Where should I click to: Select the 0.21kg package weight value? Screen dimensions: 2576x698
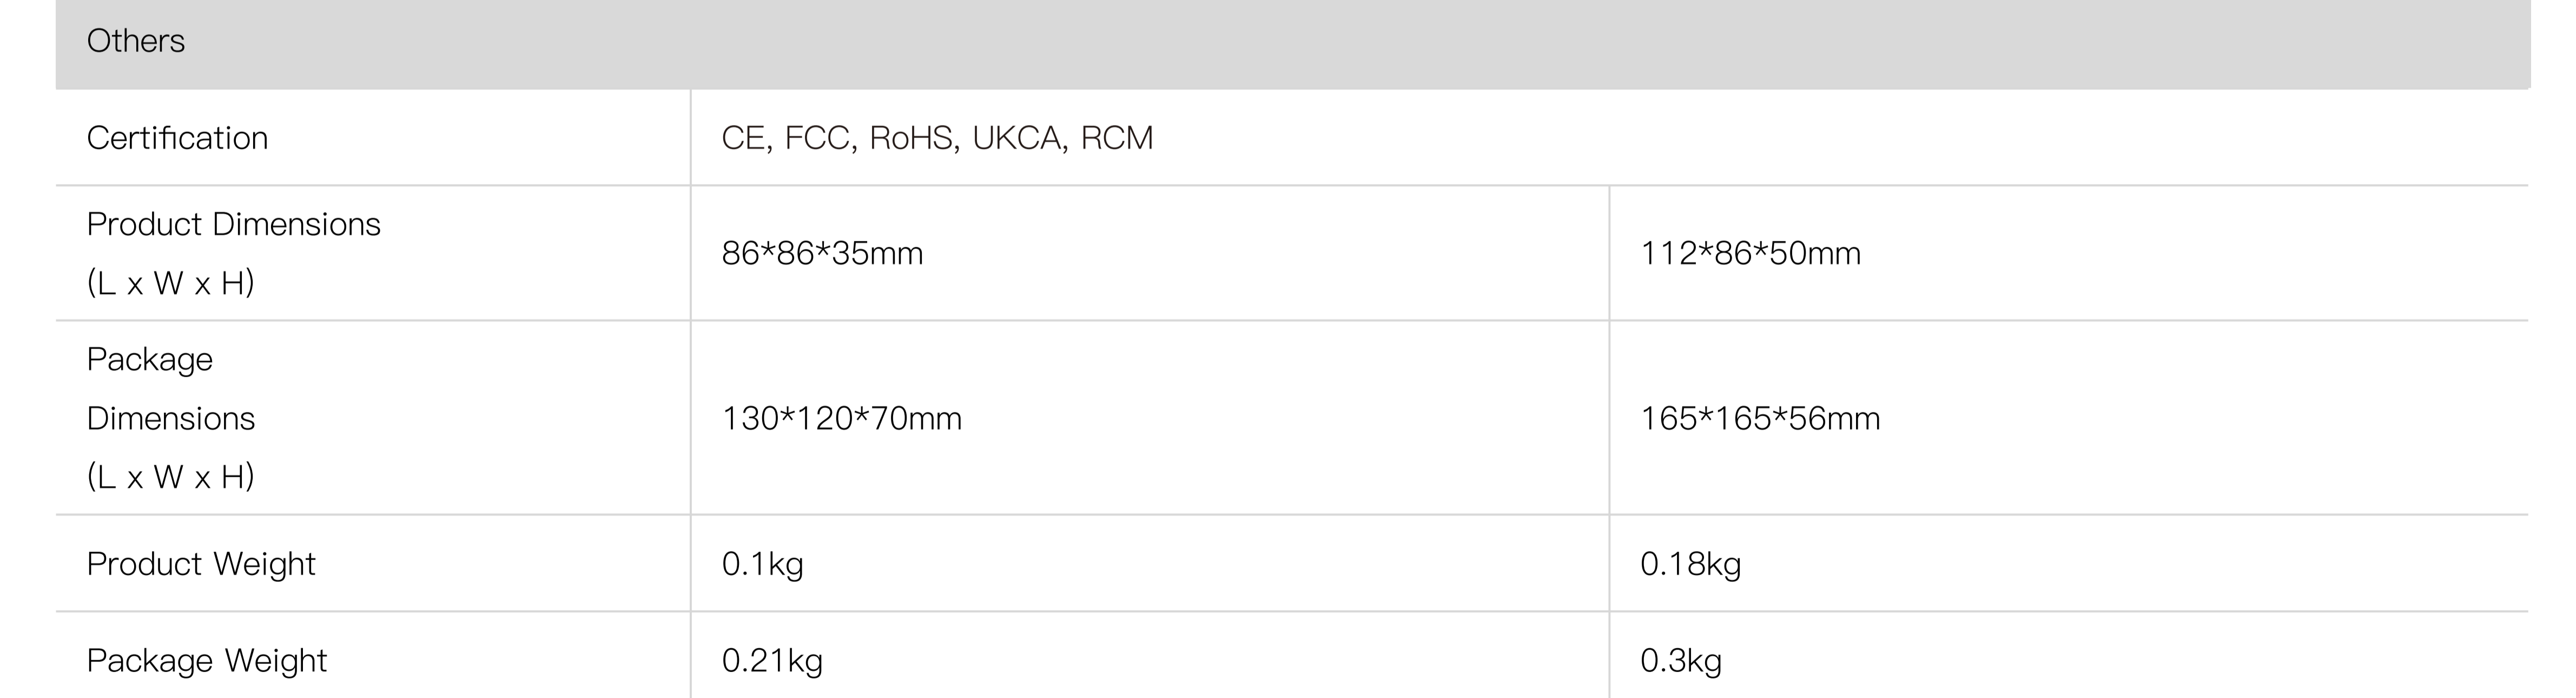[772, 661]
